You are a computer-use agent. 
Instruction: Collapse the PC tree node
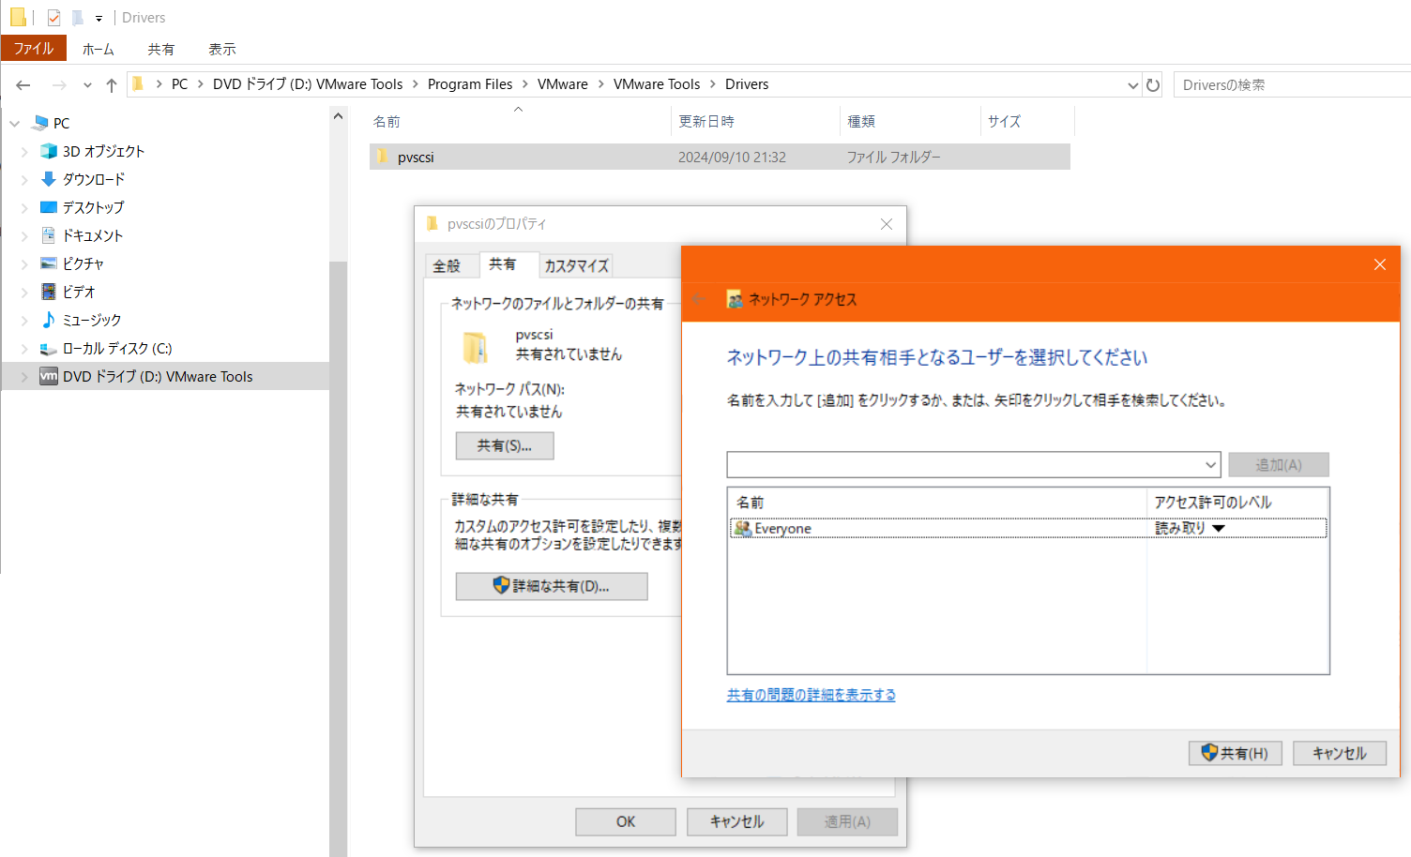tap(15, 123)
